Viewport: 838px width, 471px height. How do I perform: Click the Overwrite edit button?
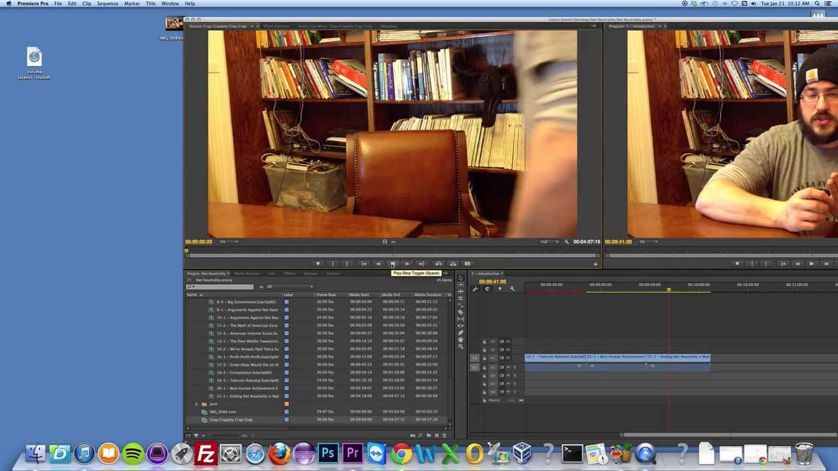[x=453, y=264]
